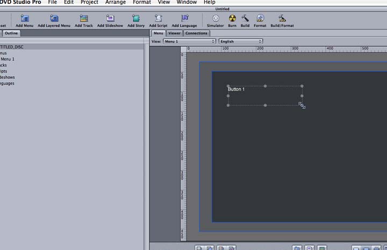The image size is (387, 250).
Task: Open the English language dropdown
Action: pos(240,41)
